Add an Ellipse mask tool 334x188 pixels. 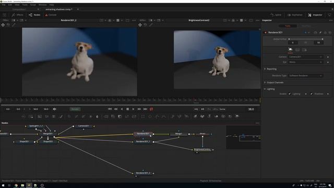pos(150,116)
